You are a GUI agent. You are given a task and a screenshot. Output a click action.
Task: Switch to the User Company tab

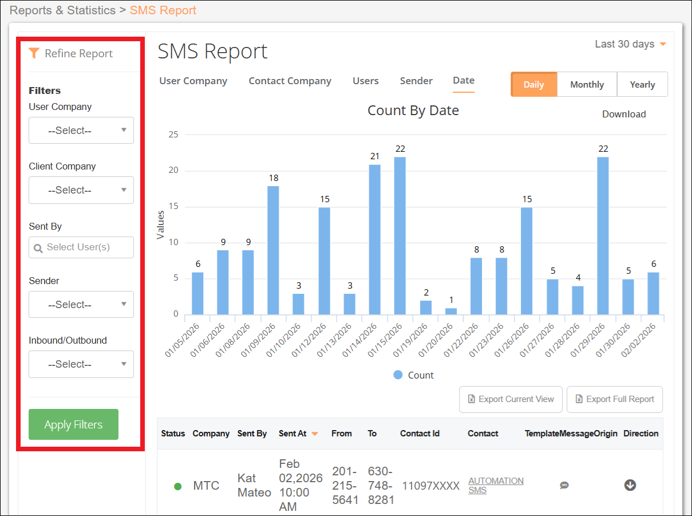click(x=193, y=81)
